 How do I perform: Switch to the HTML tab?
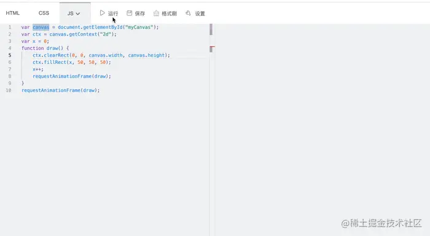[13, 13]
